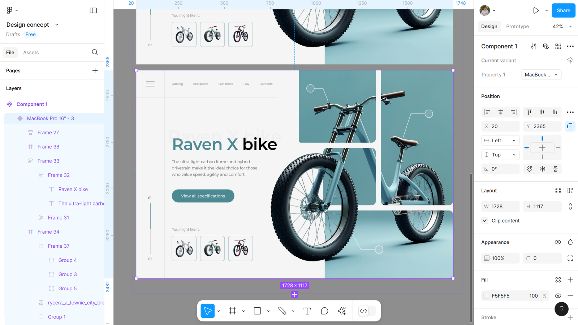The width and height of the screenshot is (578, 325).
Task: Select the Frame 27 layer
Action: (48, 133)
